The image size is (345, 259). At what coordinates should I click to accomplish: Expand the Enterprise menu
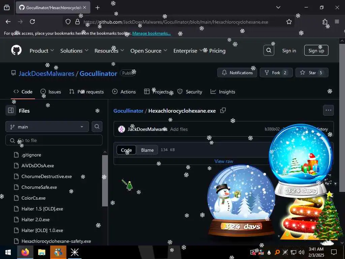pyautogui.click(x=188, y=51)
